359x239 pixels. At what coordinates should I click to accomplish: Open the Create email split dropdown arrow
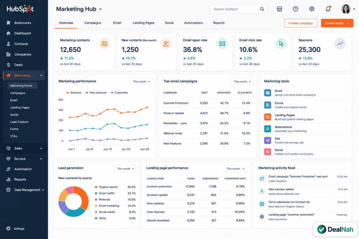tap(348, 23)
